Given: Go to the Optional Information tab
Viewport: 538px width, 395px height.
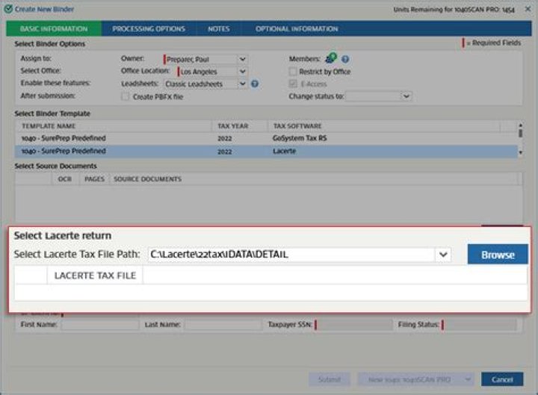Looking at the screenshot, I should click(297, 29).
